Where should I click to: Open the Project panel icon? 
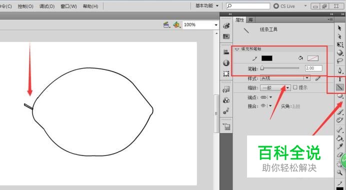point(226,126)
